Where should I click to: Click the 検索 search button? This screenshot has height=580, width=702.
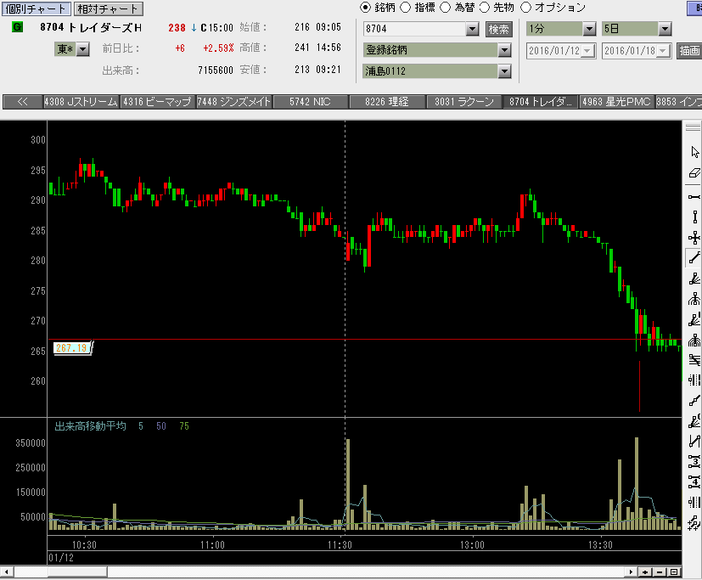coord(499,30)
